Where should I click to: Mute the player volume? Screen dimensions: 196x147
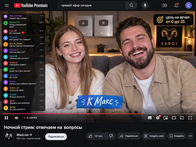(x=16, y=118)
